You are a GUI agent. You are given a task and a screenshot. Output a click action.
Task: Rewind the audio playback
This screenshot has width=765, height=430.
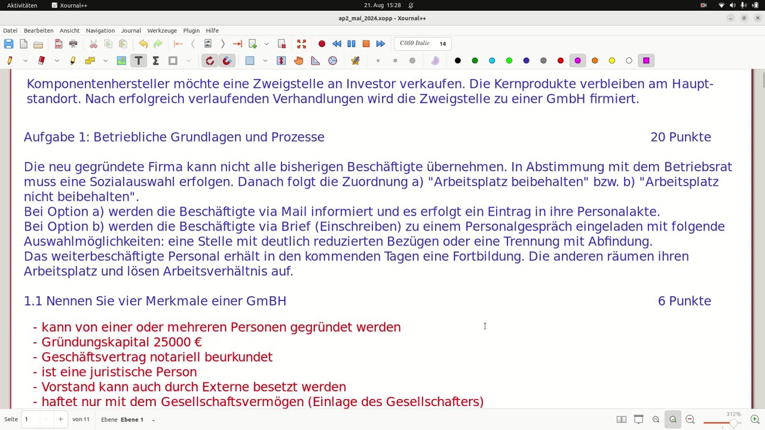point(336,44)
